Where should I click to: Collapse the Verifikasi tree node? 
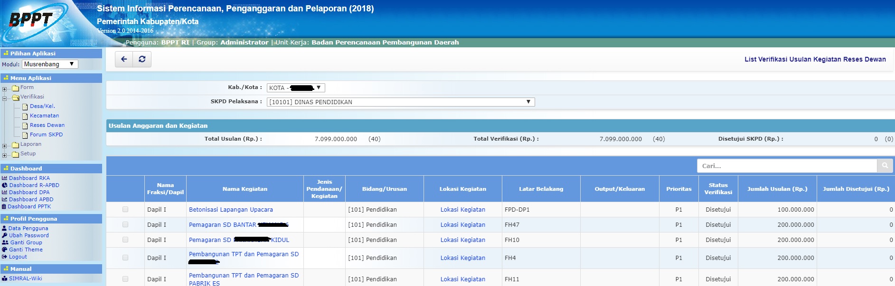pyautogui.click(x=5, y=98)
